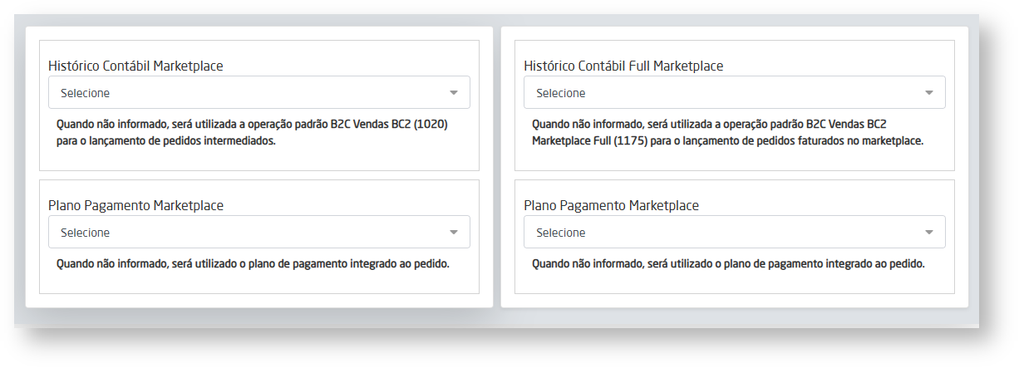Screen dimensions: 1019x368
Task: Click 'Plano Pagamento Marketplace' label below the faturados no marketplace note
Action: [x=611, y=205]
